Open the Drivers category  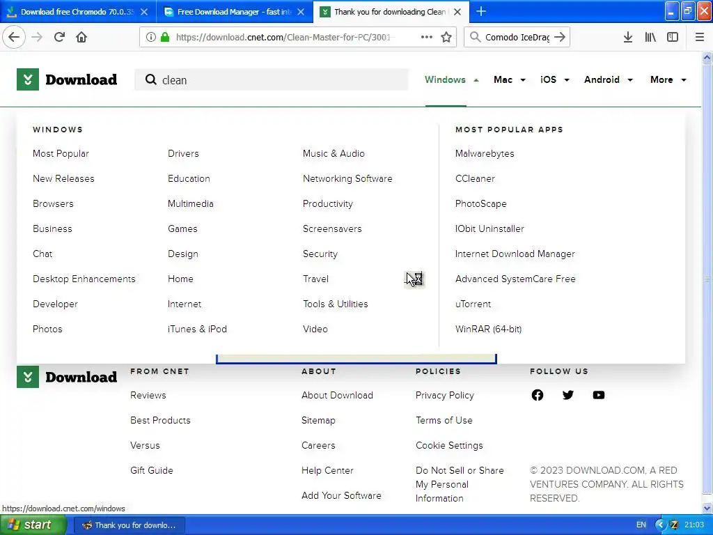click(183, 154)
